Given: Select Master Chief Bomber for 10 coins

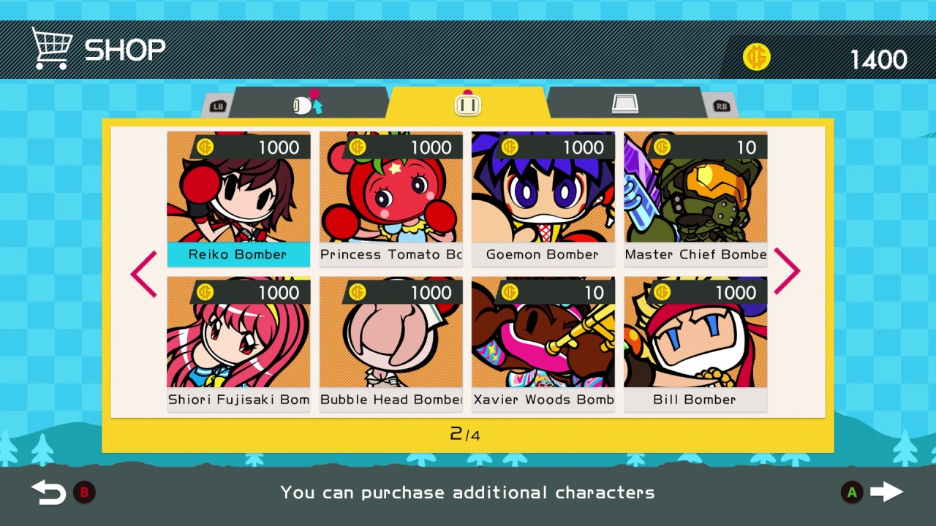Looking at the screenshot, I should (695, 199).
